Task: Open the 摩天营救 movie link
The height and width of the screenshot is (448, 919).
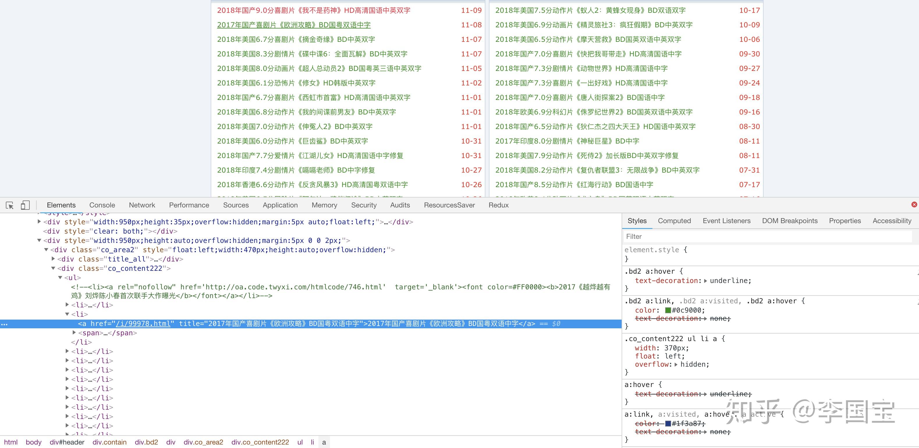Action: point(588,40)
